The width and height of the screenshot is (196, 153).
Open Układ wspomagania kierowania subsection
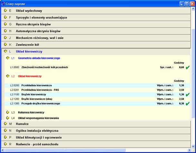click(x=38, y=118)
